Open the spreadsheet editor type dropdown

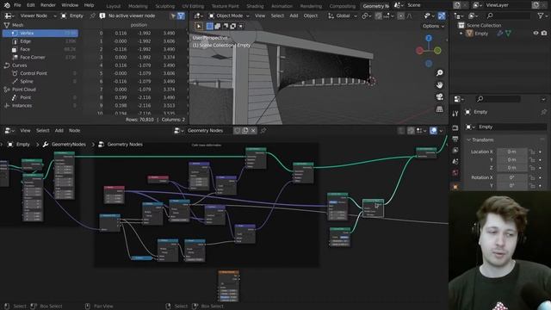(x=9, y=15)
